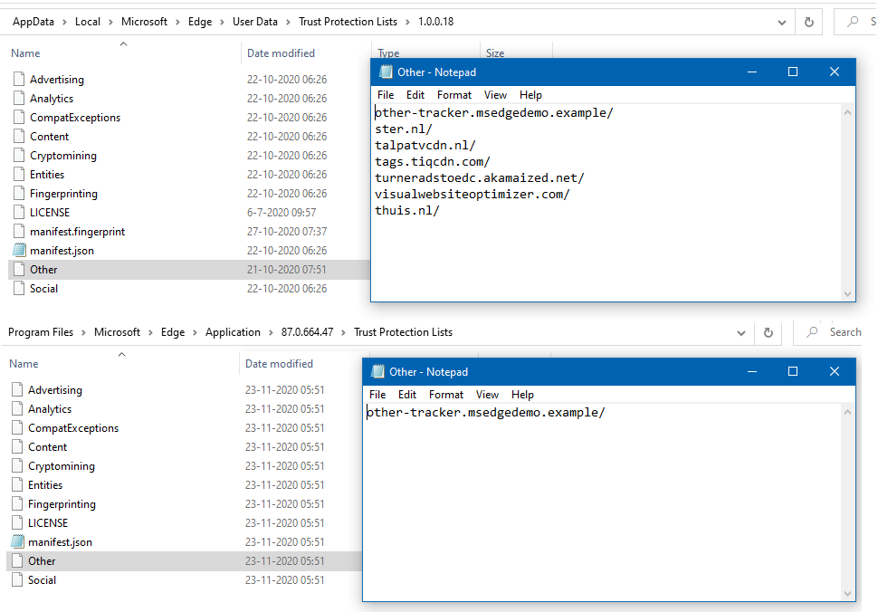The height and width of the screenshot is (612, 878).
Task: Select manifest.fingerprint in the upper file list
Action: pyautogui.click(x=77, y=231)
